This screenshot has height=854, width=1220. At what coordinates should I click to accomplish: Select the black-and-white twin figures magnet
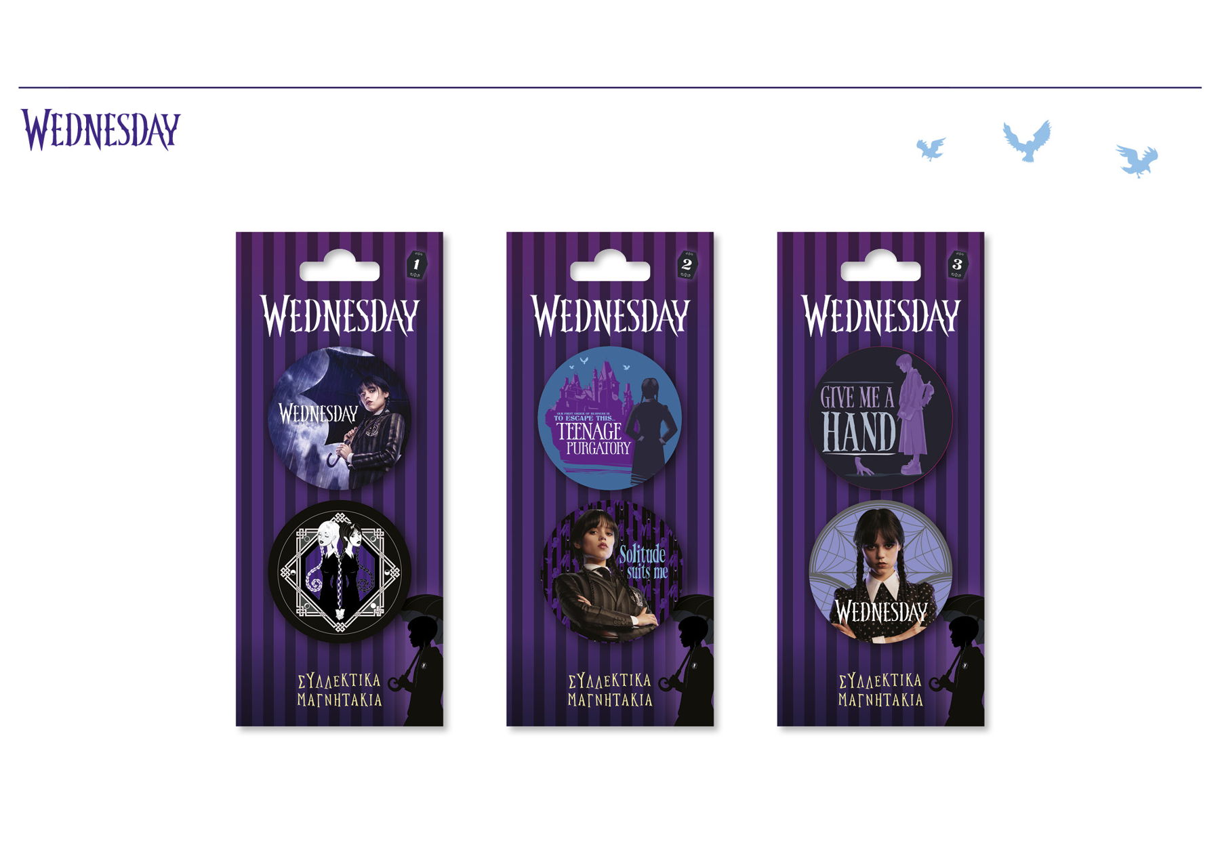pos(340,571)
